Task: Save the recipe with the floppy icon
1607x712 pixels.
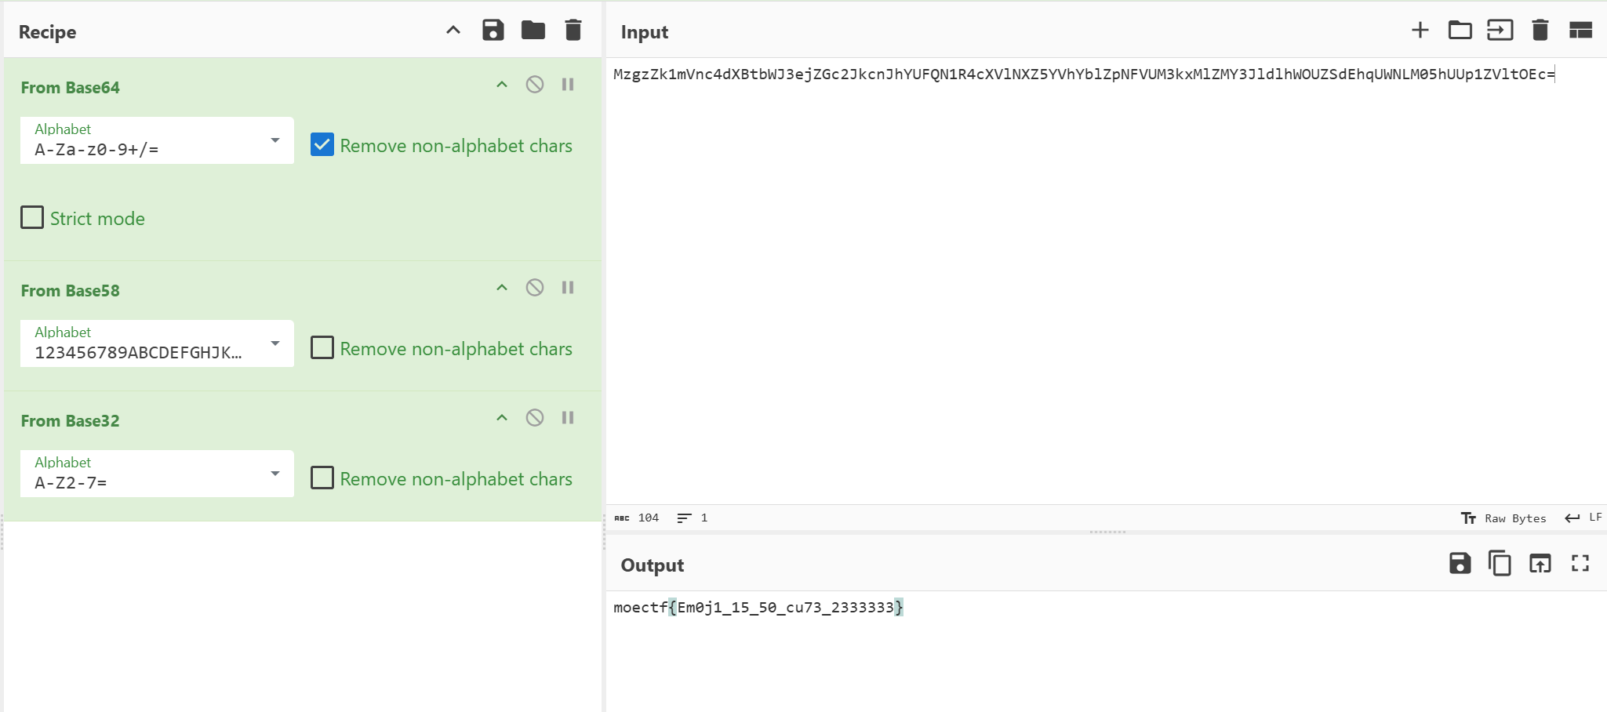Action: (x=493, y=31)
